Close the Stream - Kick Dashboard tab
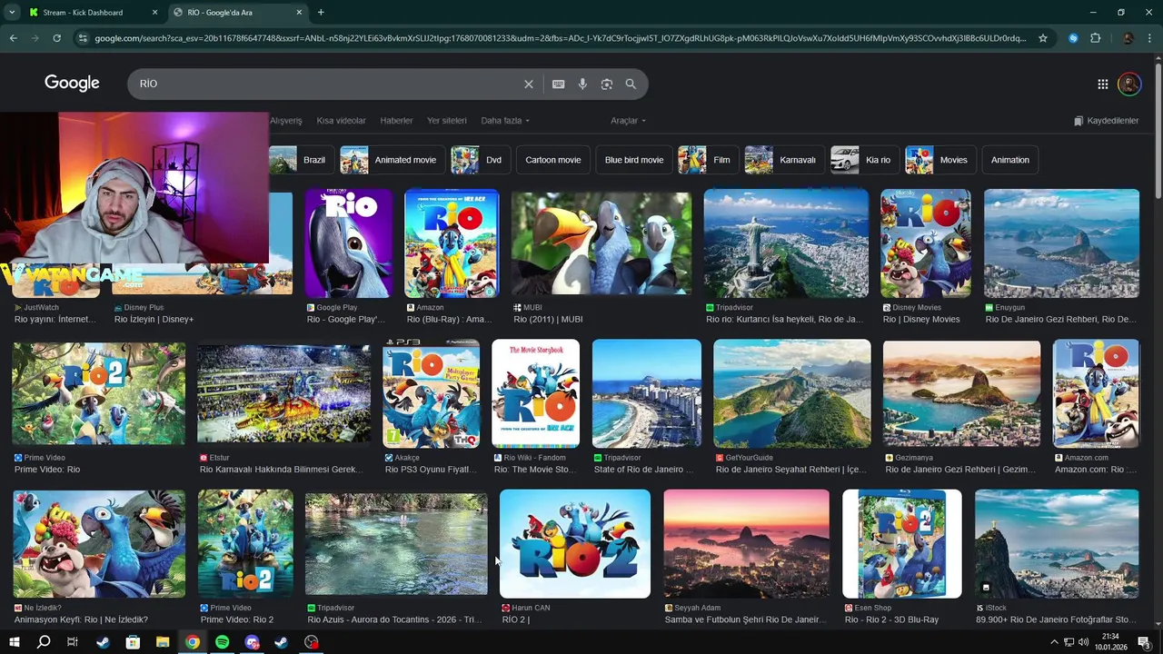Image resolution: width=1163 pixels, height=654 pixels. tap(154, 13)
